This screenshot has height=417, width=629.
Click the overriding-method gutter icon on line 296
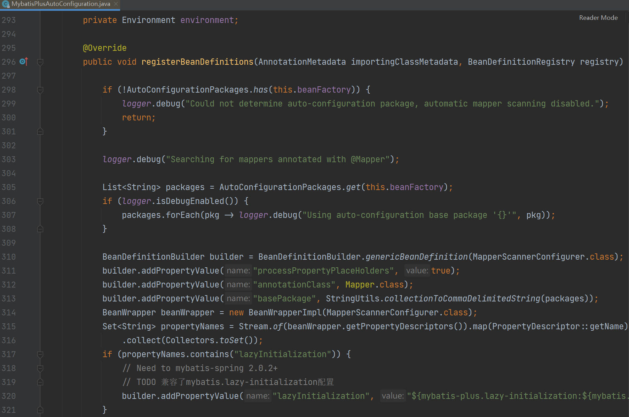(x=24, y=62)
